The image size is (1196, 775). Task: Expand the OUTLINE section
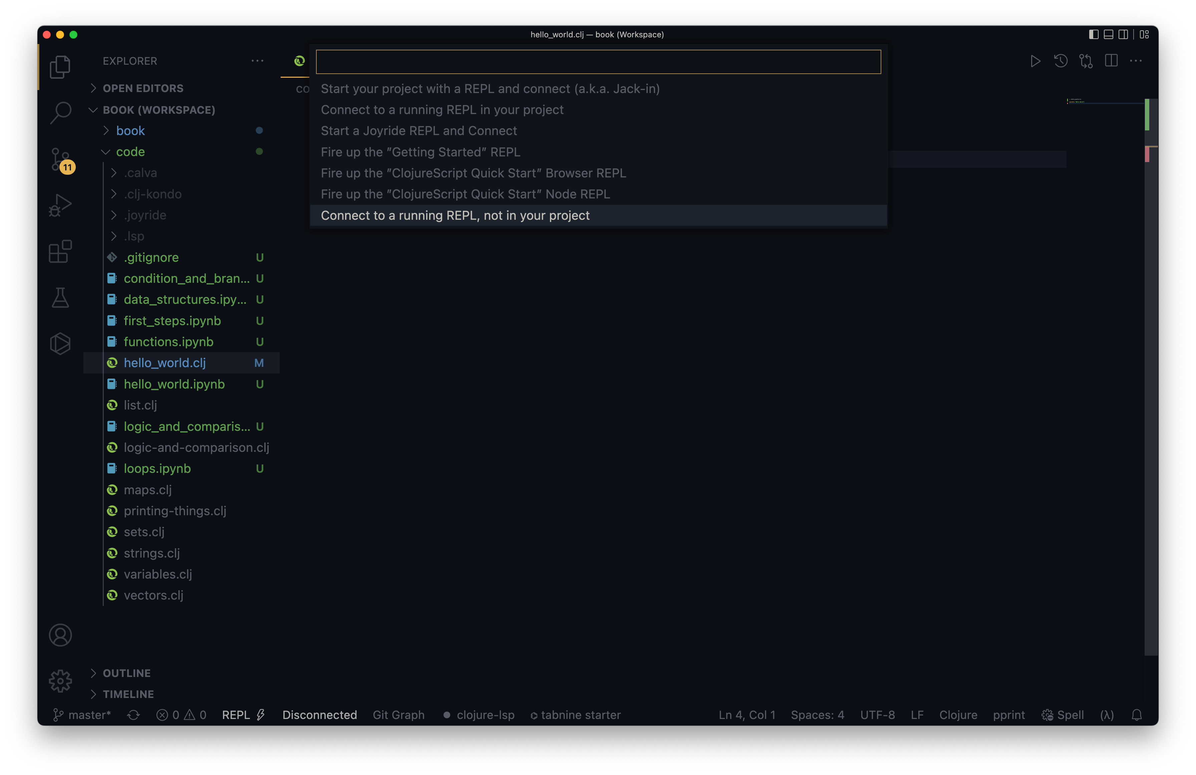[126, 673]
